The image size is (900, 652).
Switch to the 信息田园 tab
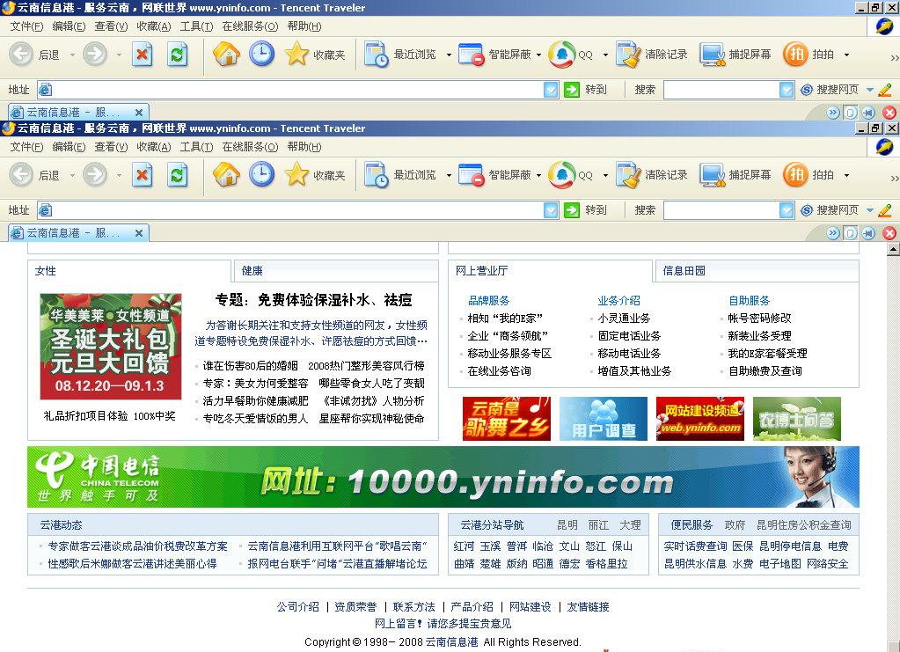point(684,271)
